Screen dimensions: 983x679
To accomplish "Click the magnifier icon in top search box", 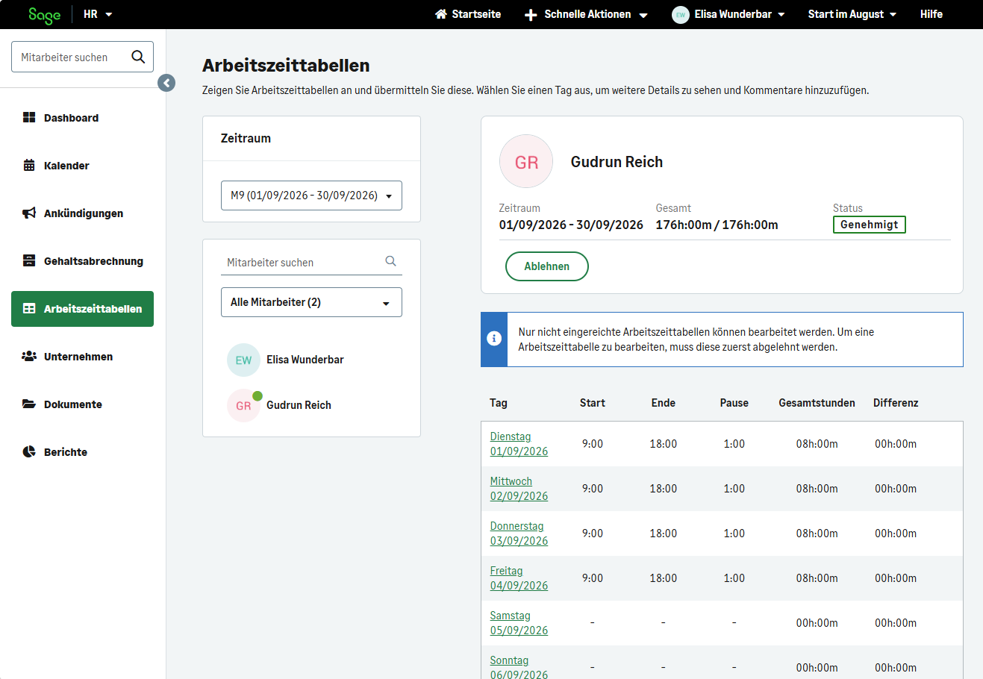I will (138, 57).
